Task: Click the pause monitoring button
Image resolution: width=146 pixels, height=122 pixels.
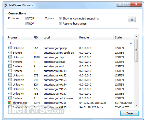Action: click(x=132, y=19)
